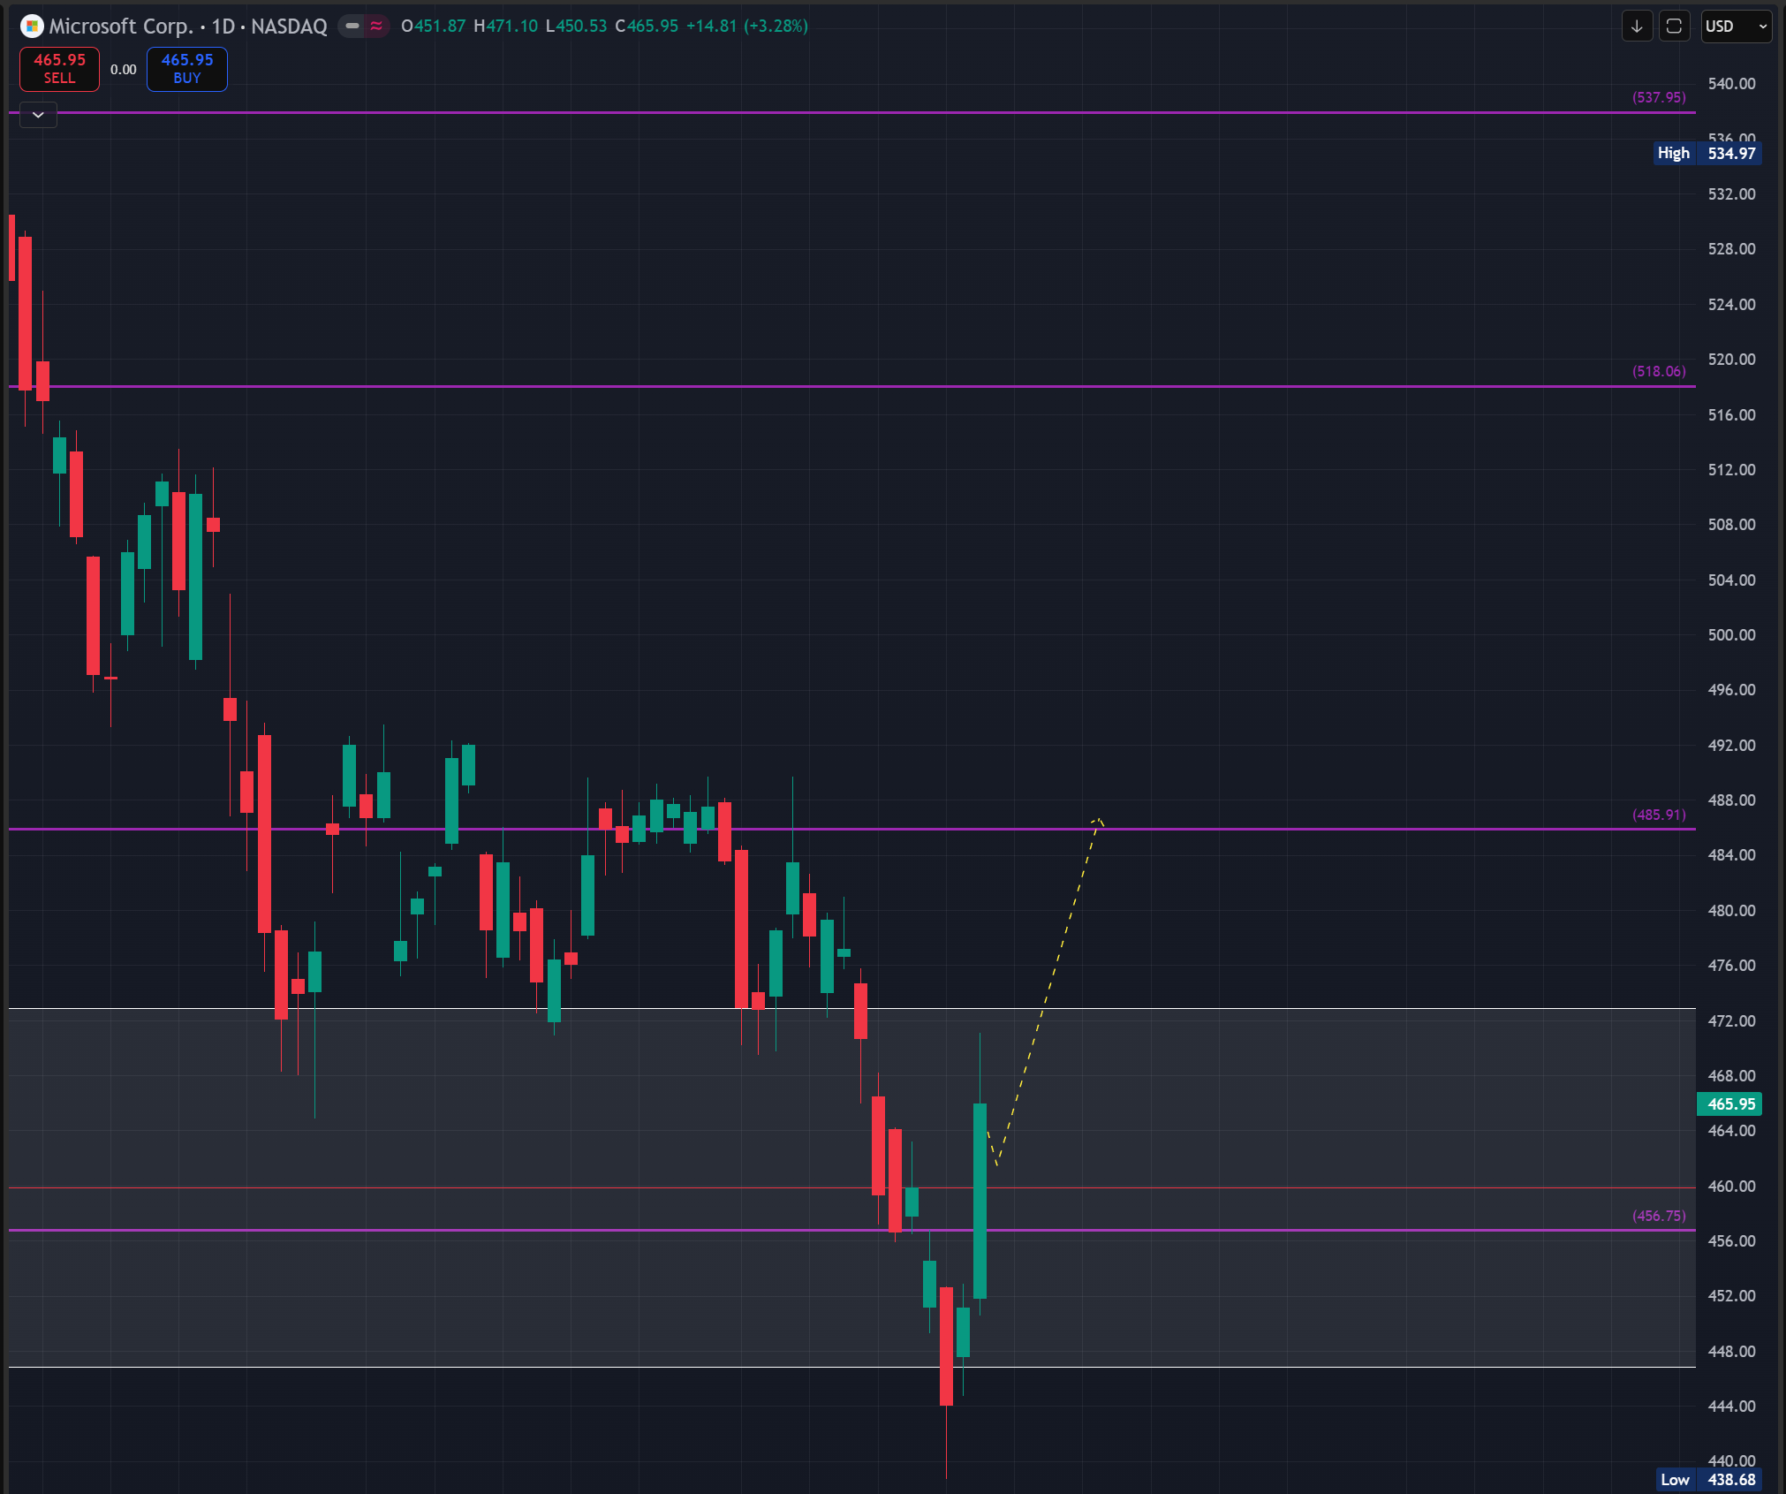Screen dimensions: 1786x1494
Task: Click the pink approximate-equals status icon
Action: coord(376,26)
